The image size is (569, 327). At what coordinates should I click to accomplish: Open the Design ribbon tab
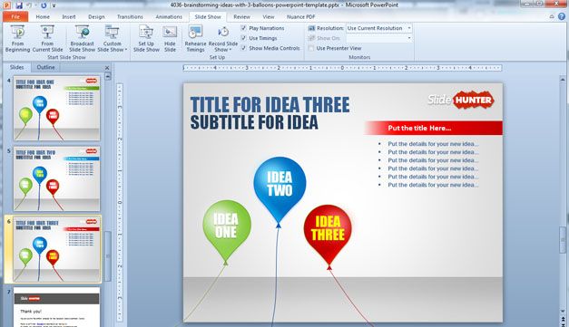96,16
